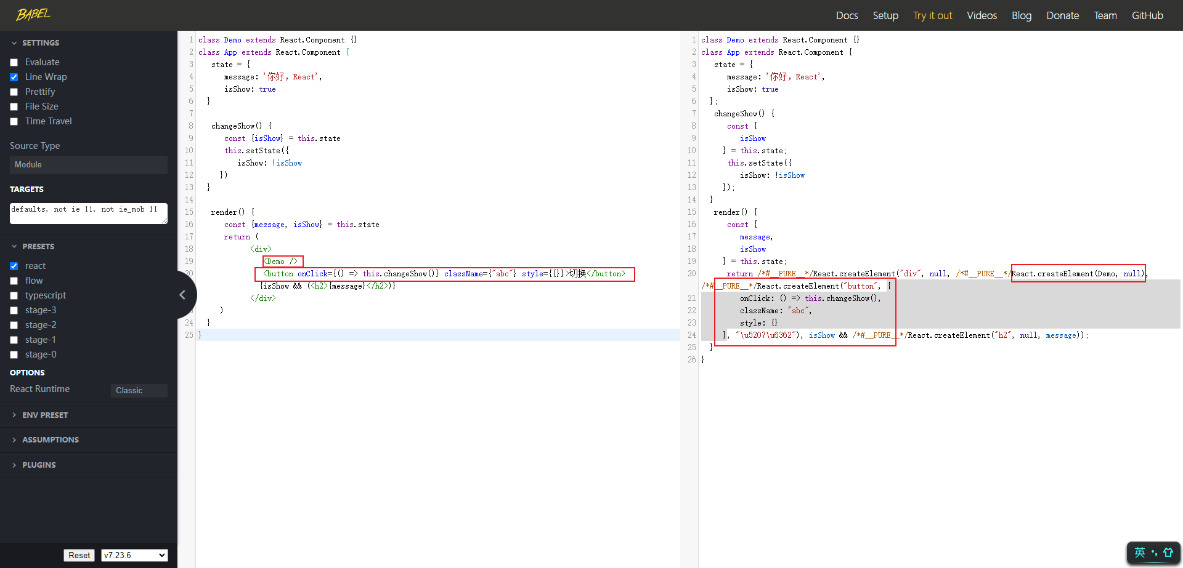Collapse the sidebar with the arrow handle
Screen dimensions: 1183x568
tap(182, 295)
